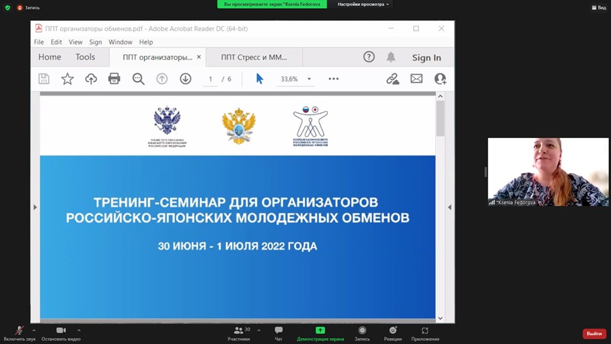
Task: Bookmark the document with the star icon
Action: 67,79
